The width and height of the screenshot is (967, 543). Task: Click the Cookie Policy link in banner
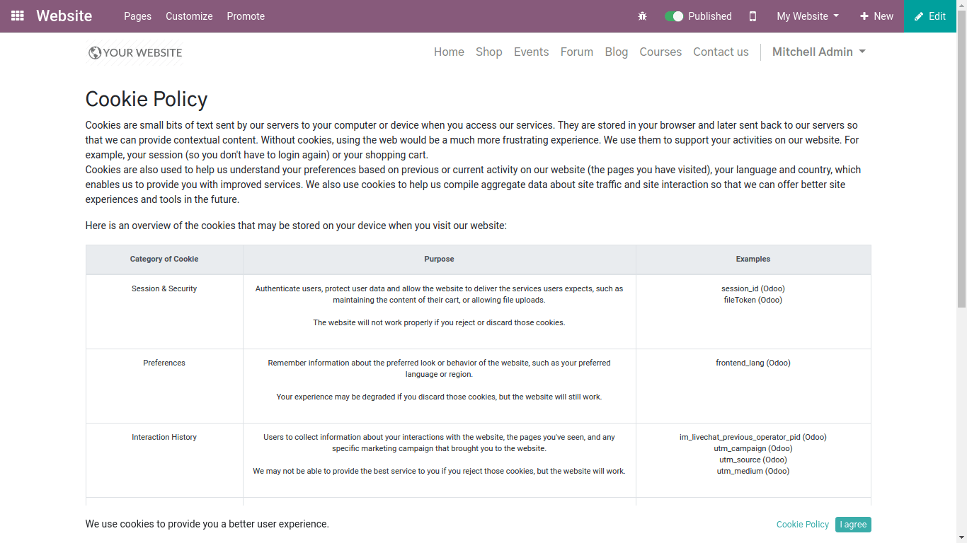[803, 525]
